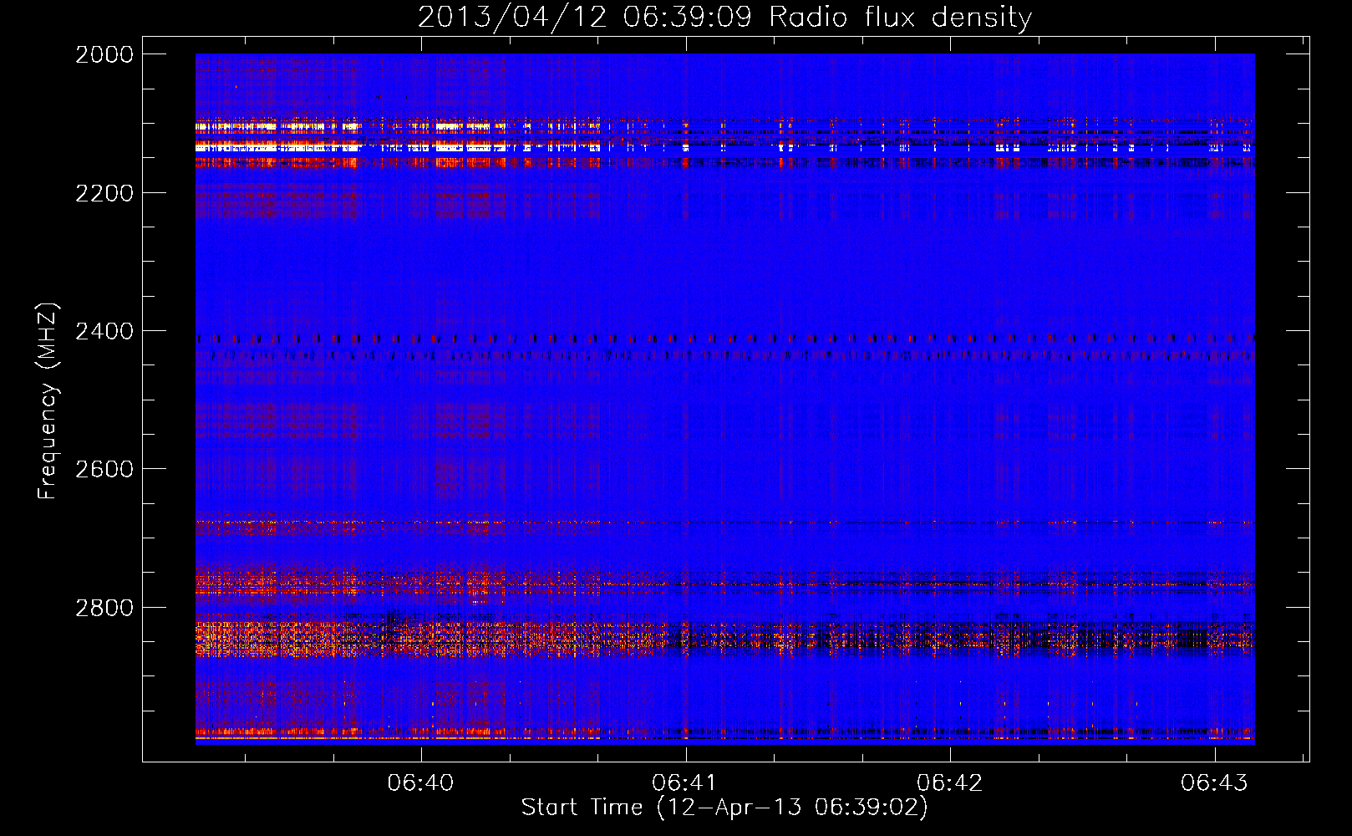This screenshot has height=836, width=1352.
Task: Click the '2400' frequency axis label
Action: click(x=104, y=332)
